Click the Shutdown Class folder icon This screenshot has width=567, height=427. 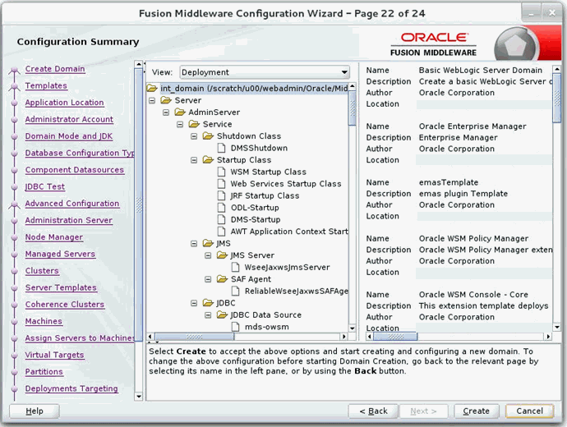(x=208, y=135)
